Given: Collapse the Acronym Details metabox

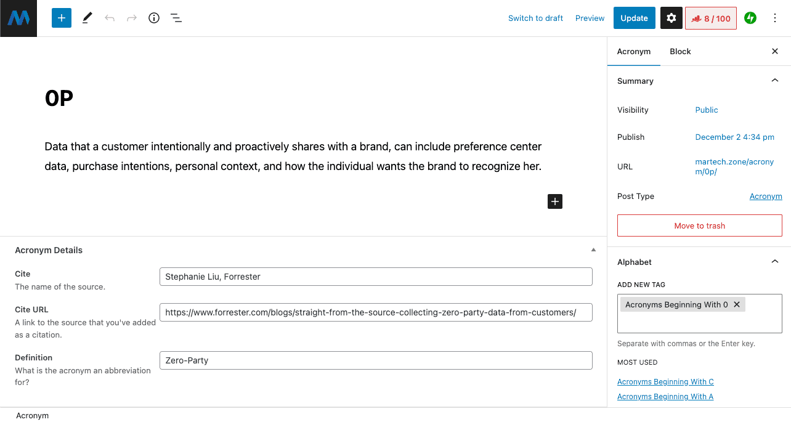Looking at the screenshot, I should click(593, 250).
